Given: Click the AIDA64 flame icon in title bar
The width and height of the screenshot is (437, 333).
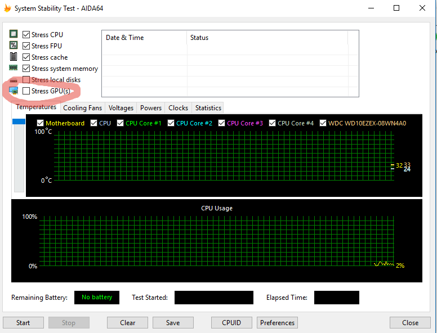Looking at the screenshot, I should [x=7, y=8].
